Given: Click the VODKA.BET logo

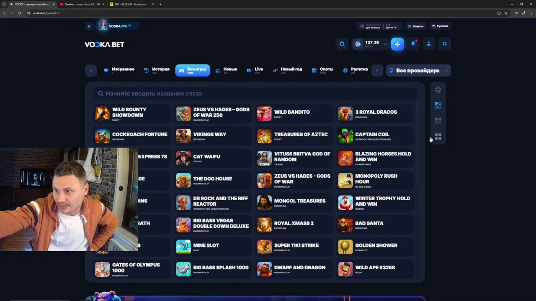Looking at the screenshot, I should click(104, 44).
